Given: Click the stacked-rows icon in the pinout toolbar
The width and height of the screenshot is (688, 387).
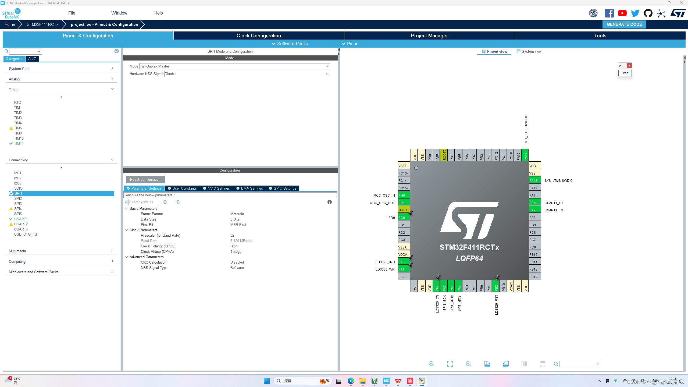Looking at the screenshot, I should pos(543,364).
